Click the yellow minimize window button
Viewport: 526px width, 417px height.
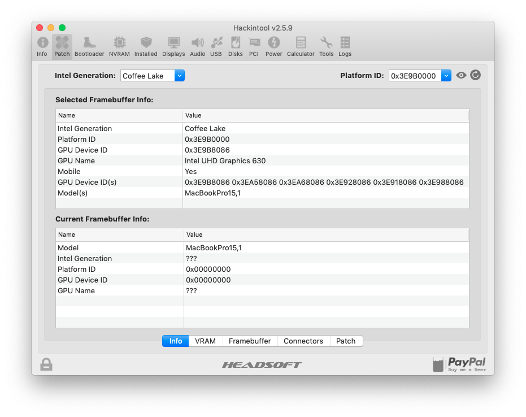(x=51, y=28)
